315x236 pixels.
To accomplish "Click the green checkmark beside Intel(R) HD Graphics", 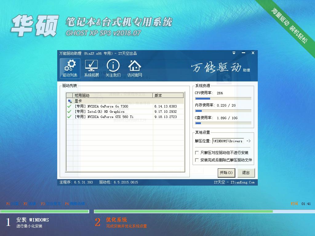I will (x=69, y=112).
